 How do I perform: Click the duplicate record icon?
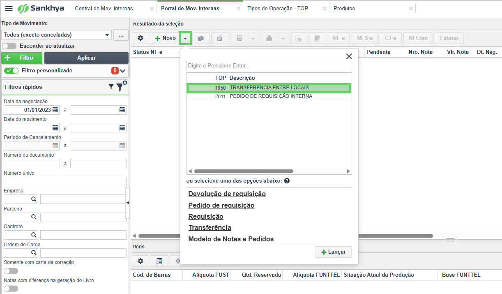click(x=200, y=38)
